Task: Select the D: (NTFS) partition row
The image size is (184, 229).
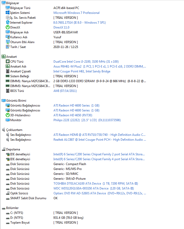Action: [x=44, y=218]
